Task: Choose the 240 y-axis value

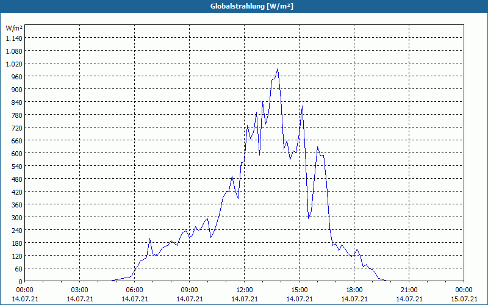Action: (17, 231)
